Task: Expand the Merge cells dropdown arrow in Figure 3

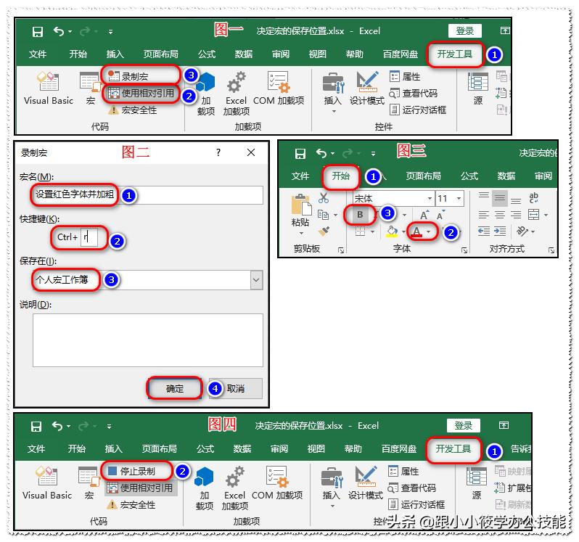Action: point(546,215)
